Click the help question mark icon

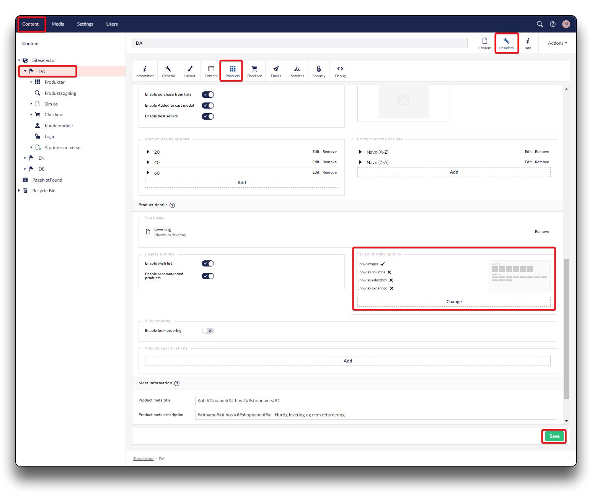[553, 24]
